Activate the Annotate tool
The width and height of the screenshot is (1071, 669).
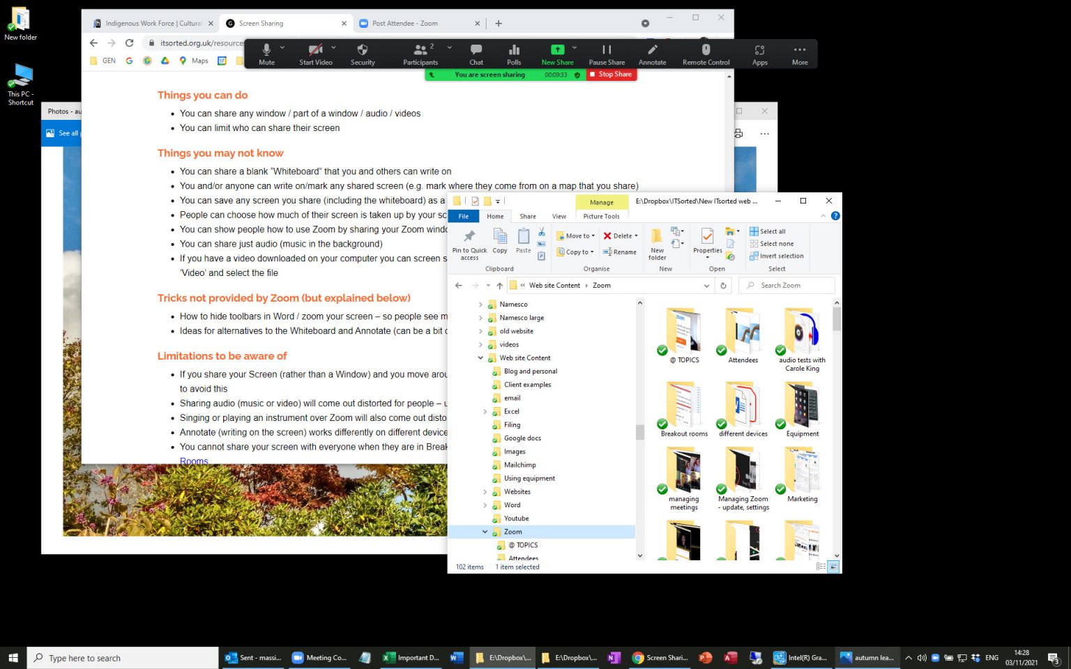tap(652, 54)
